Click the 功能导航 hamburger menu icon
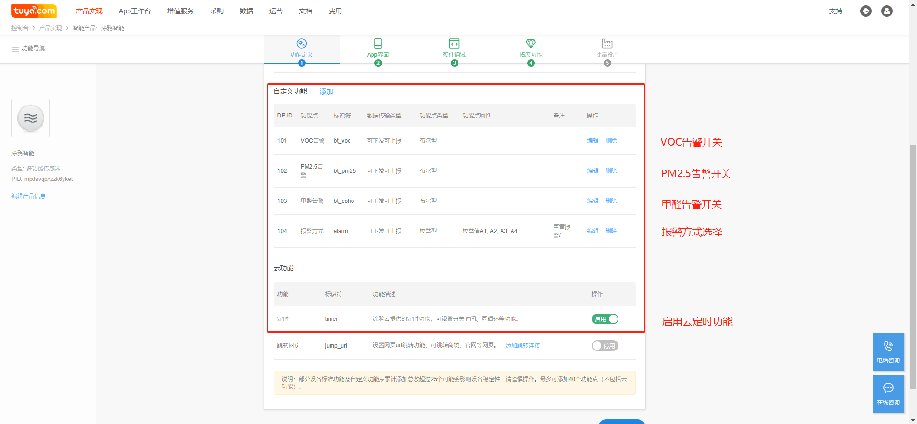Image resolution: width=917 pixels, height=424 pixels. click(x=15, y=49)
